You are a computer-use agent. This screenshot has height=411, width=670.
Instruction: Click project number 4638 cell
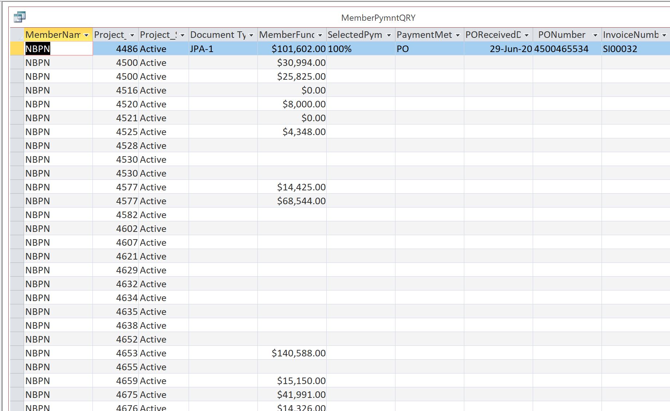[116, 325]
